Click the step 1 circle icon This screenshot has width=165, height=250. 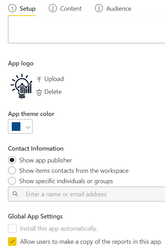pos(12,8)
